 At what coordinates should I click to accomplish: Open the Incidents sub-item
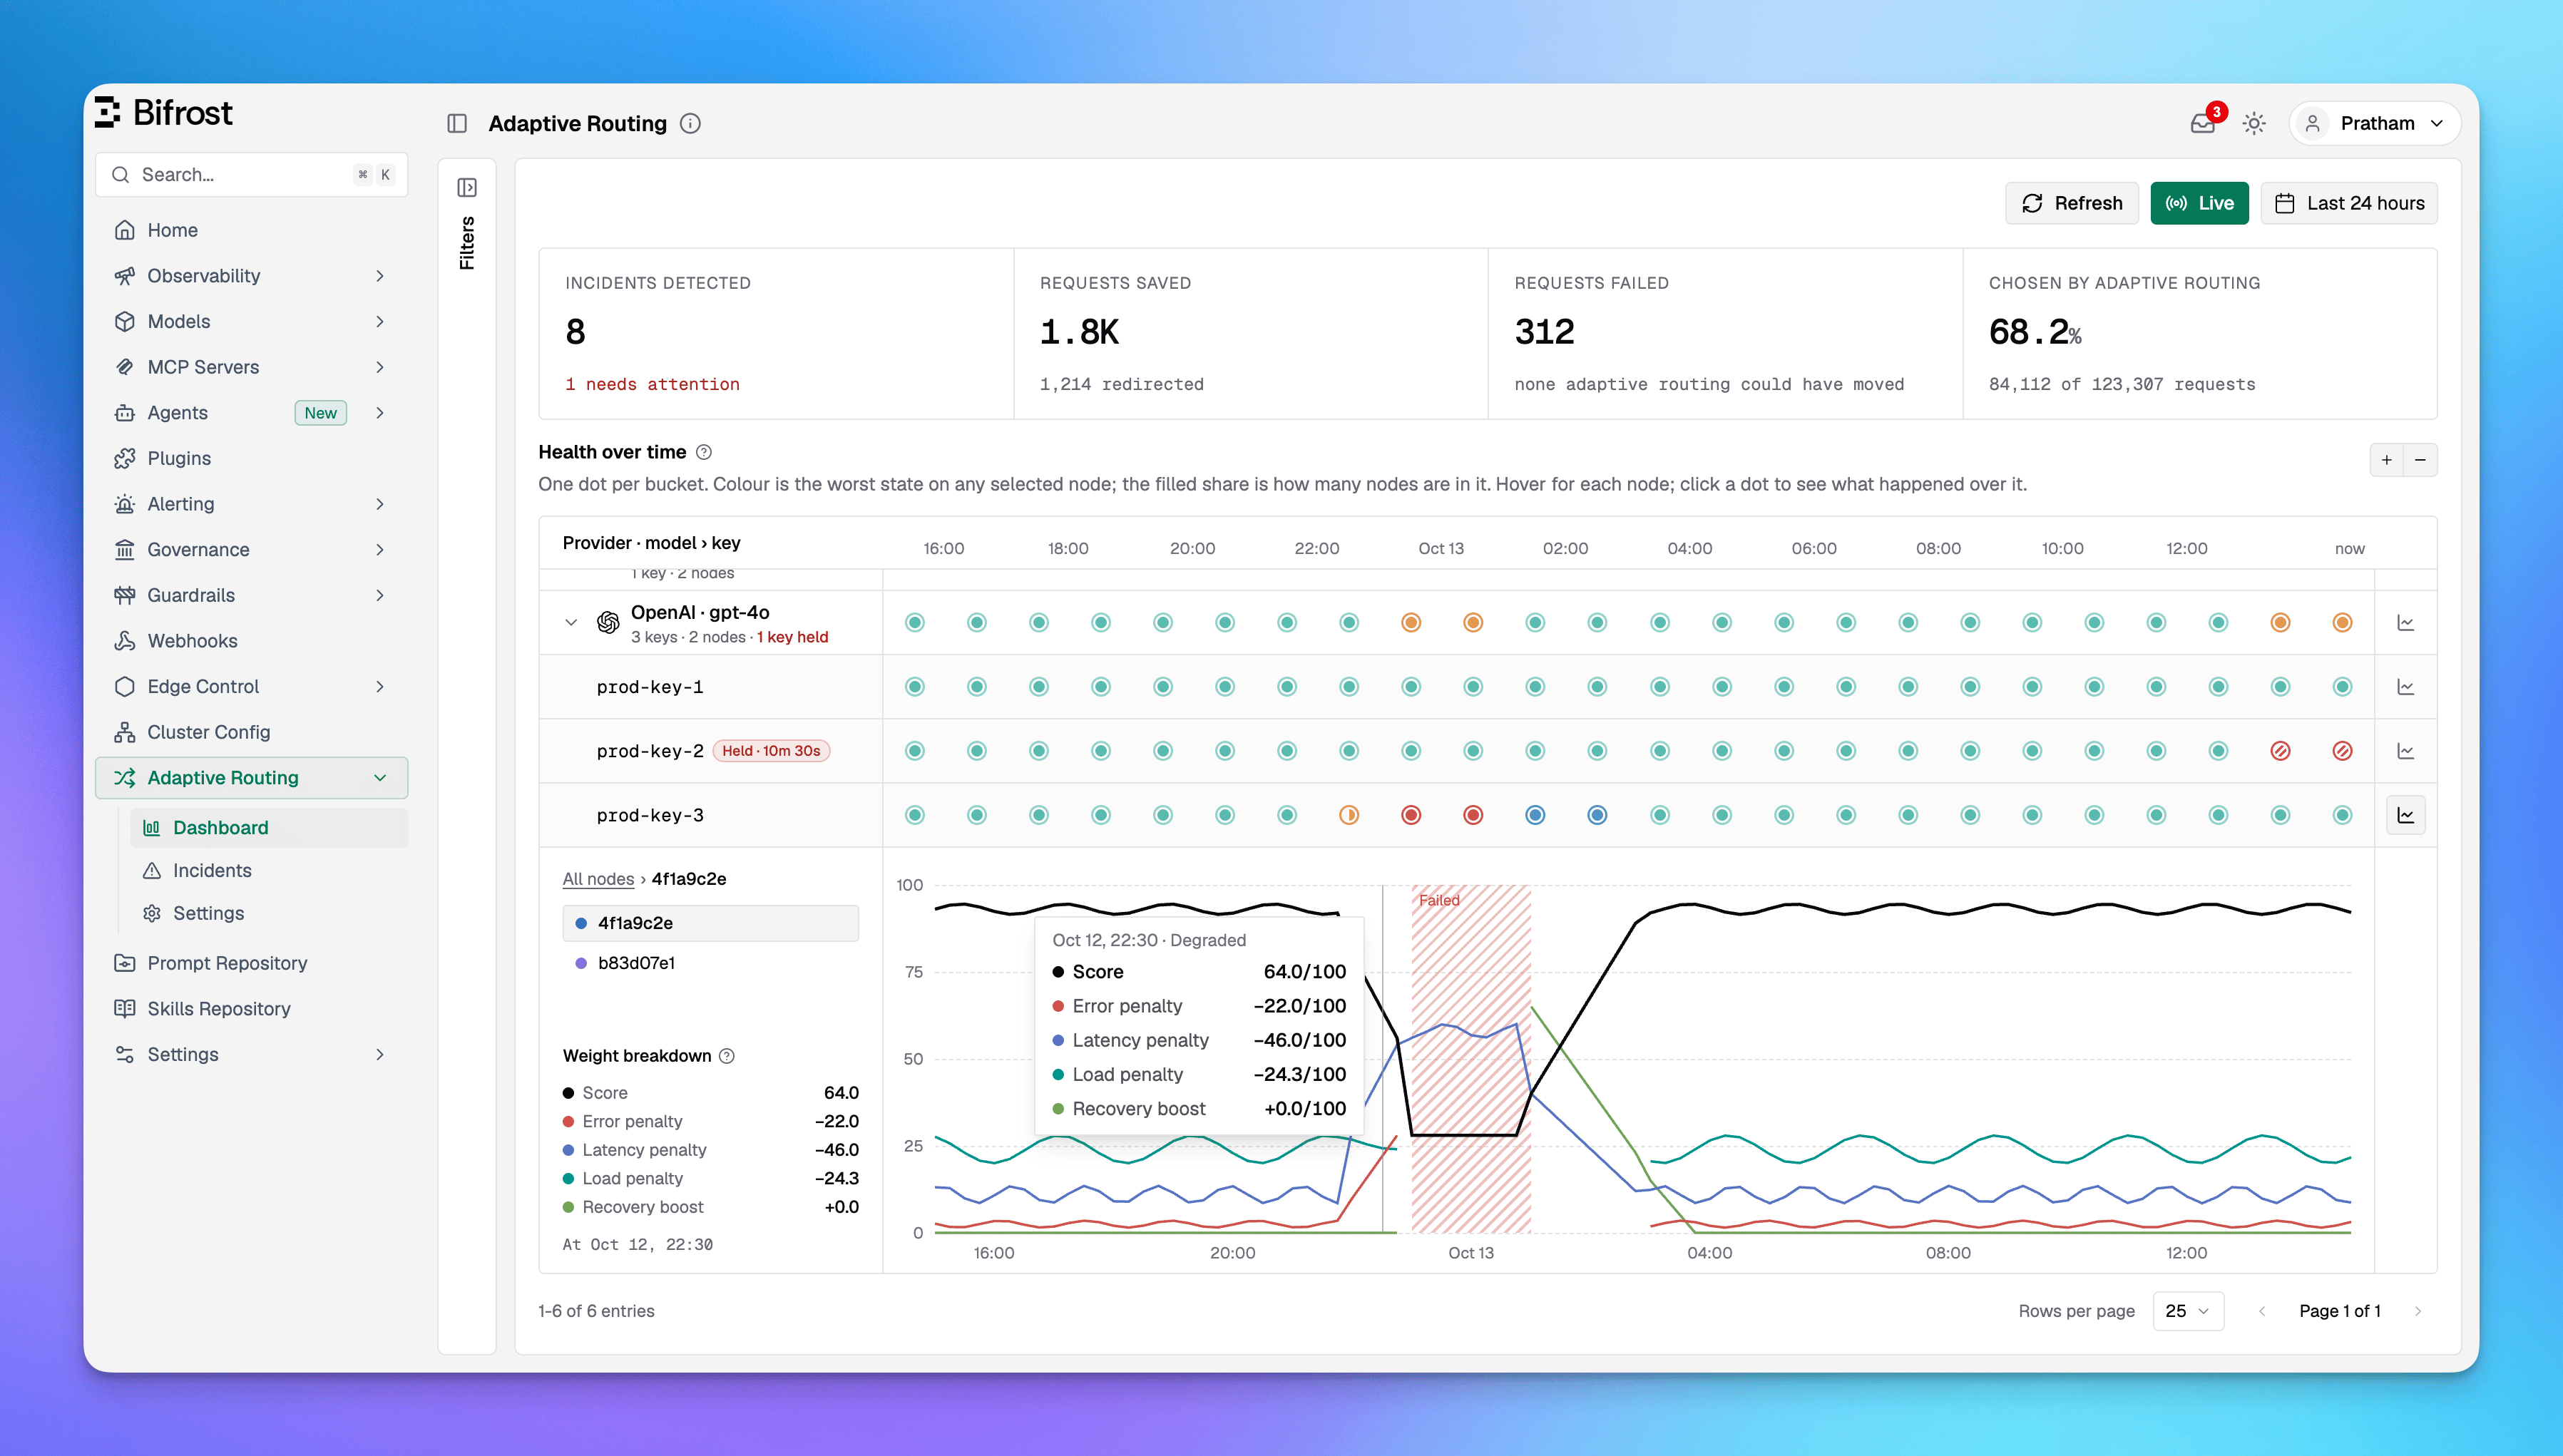[x=269, y=871]
